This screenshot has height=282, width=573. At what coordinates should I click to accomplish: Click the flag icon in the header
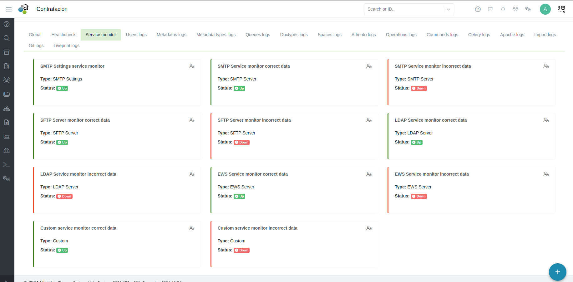pos(490,9)
